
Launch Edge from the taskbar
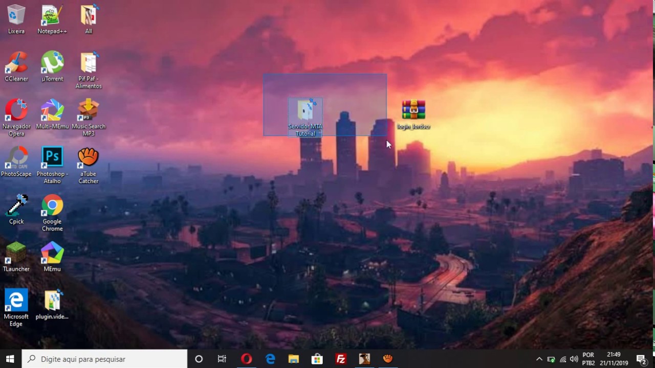[x=270, y=359]
